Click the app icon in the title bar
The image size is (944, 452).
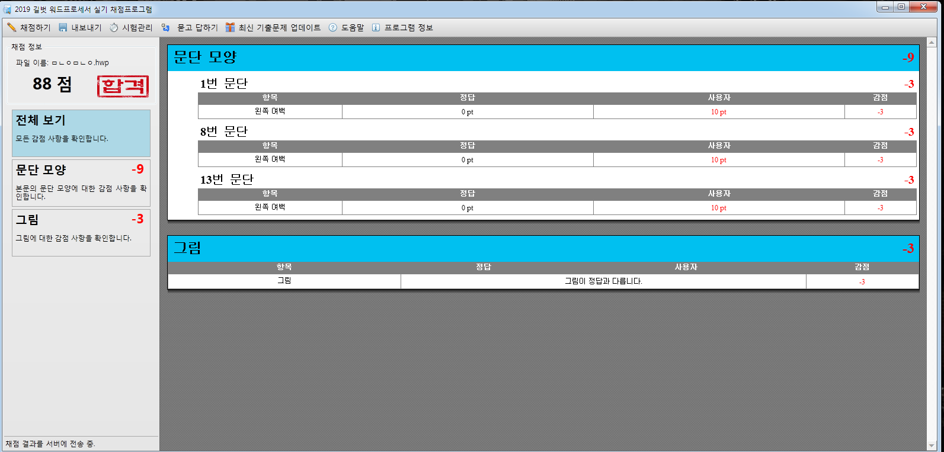tap(7, 9)
